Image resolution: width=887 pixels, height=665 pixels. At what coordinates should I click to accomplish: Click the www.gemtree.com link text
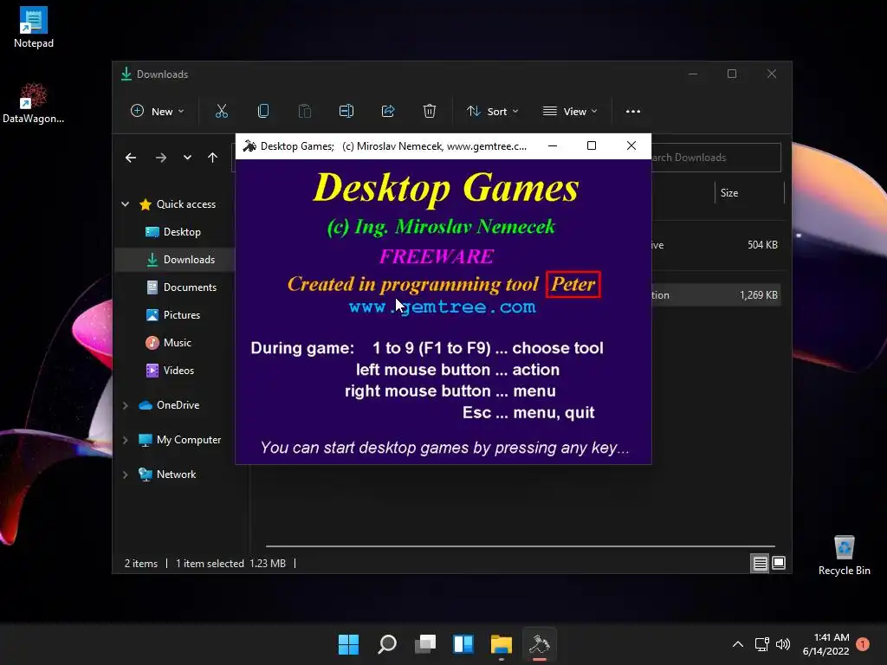tap(442, 307)
